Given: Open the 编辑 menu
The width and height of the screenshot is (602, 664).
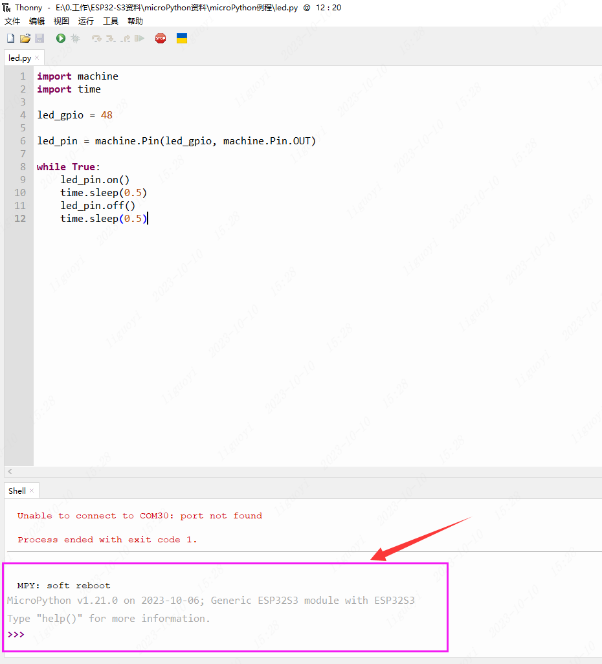Looking at the screenshot, I should point(37,21).
